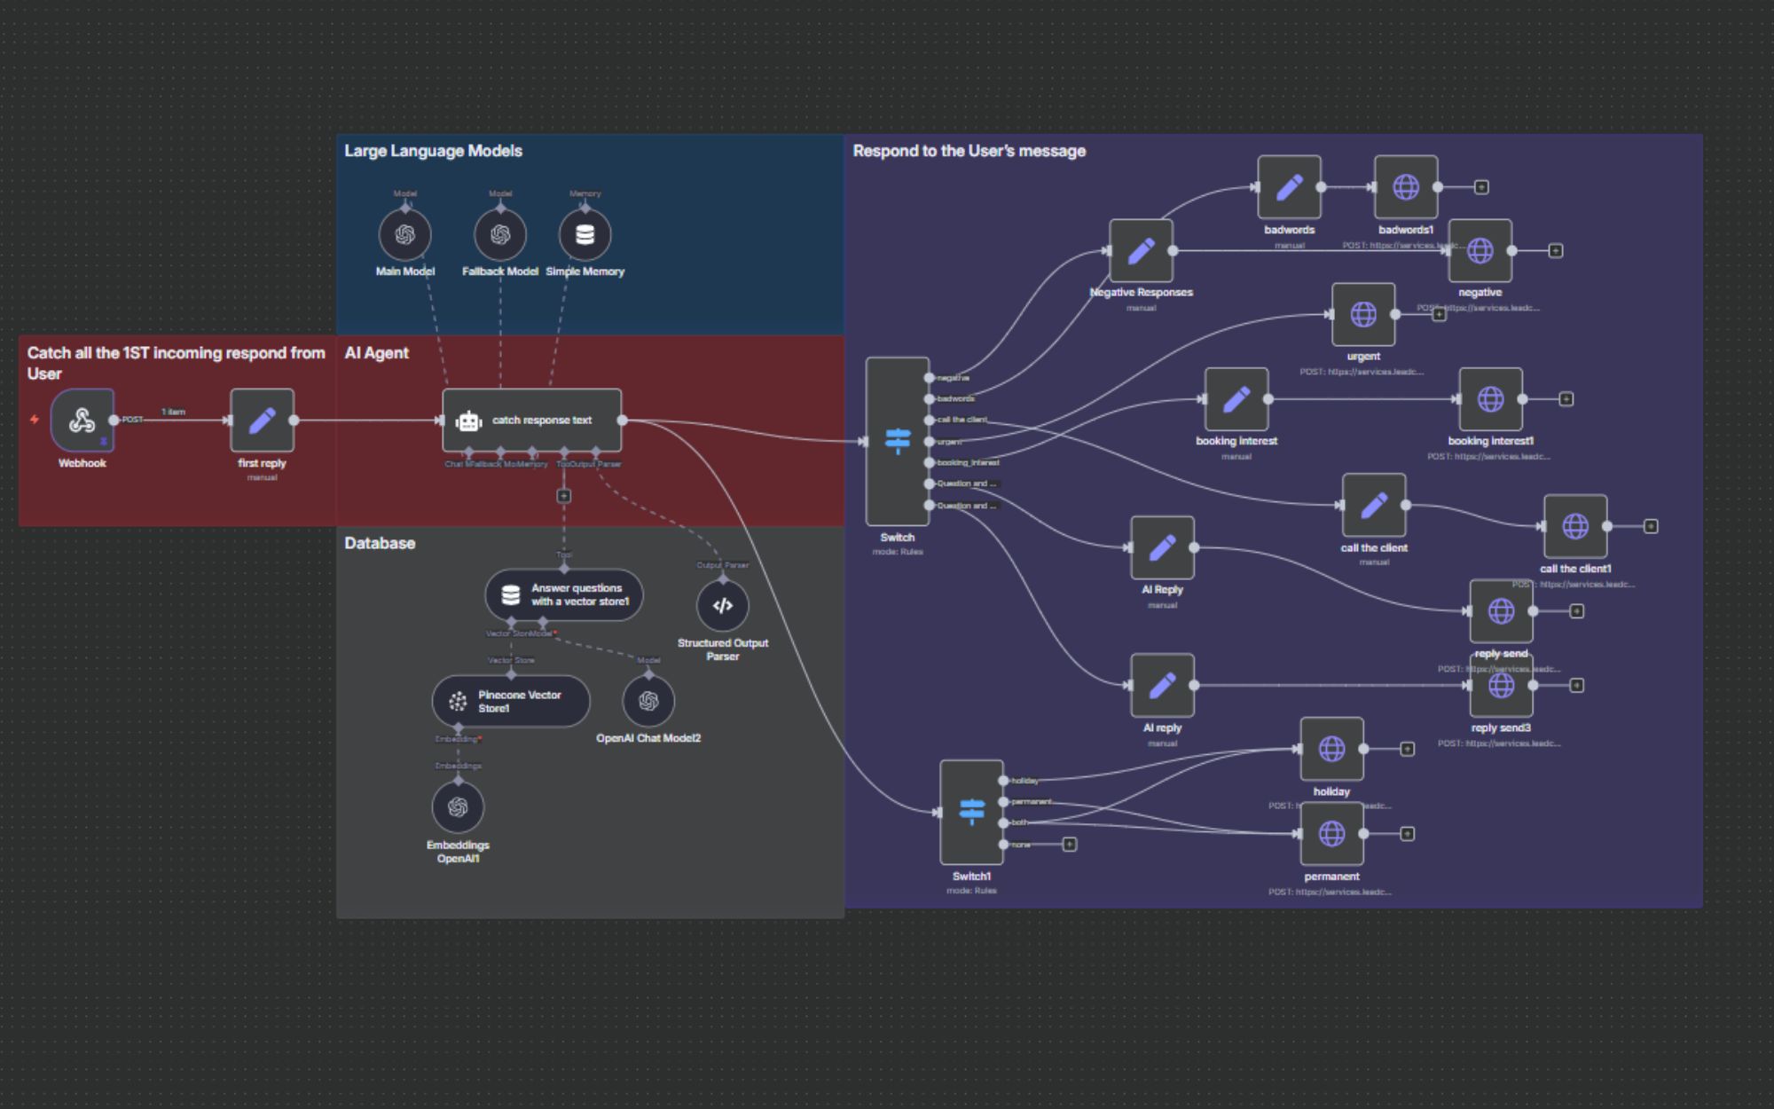Add a node after negative HTTP output

coord(1556,251)
